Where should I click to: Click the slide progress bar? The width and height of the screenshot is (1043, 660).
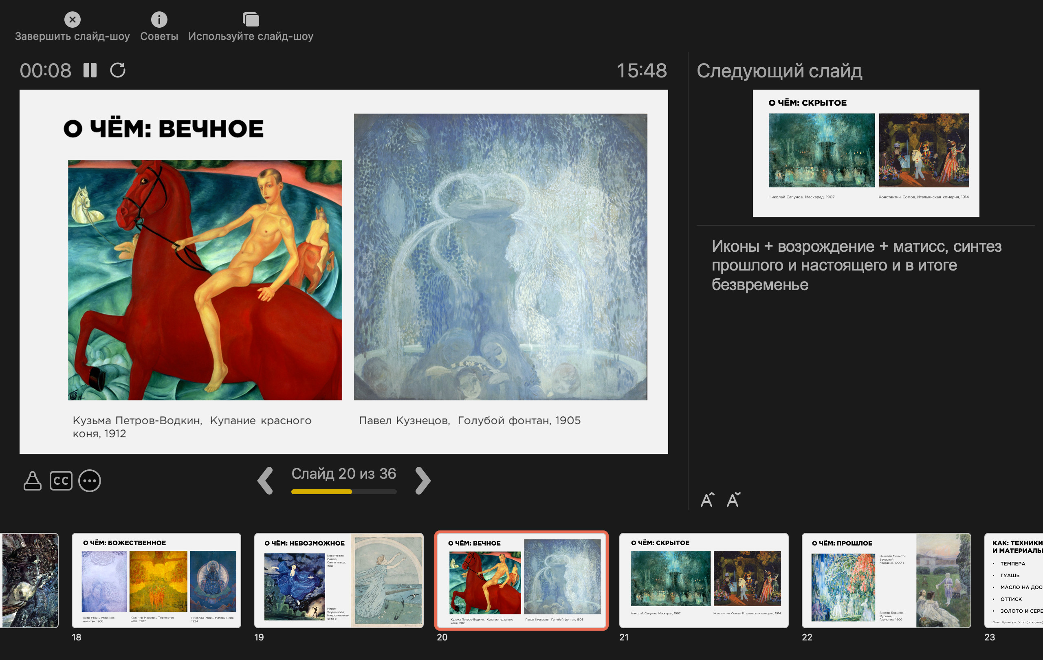[344, 491]
